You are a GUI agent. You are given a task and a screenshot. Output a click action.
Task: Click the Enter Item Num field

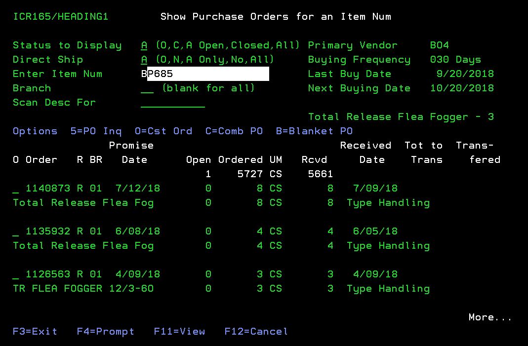click(x=204, y=74)
